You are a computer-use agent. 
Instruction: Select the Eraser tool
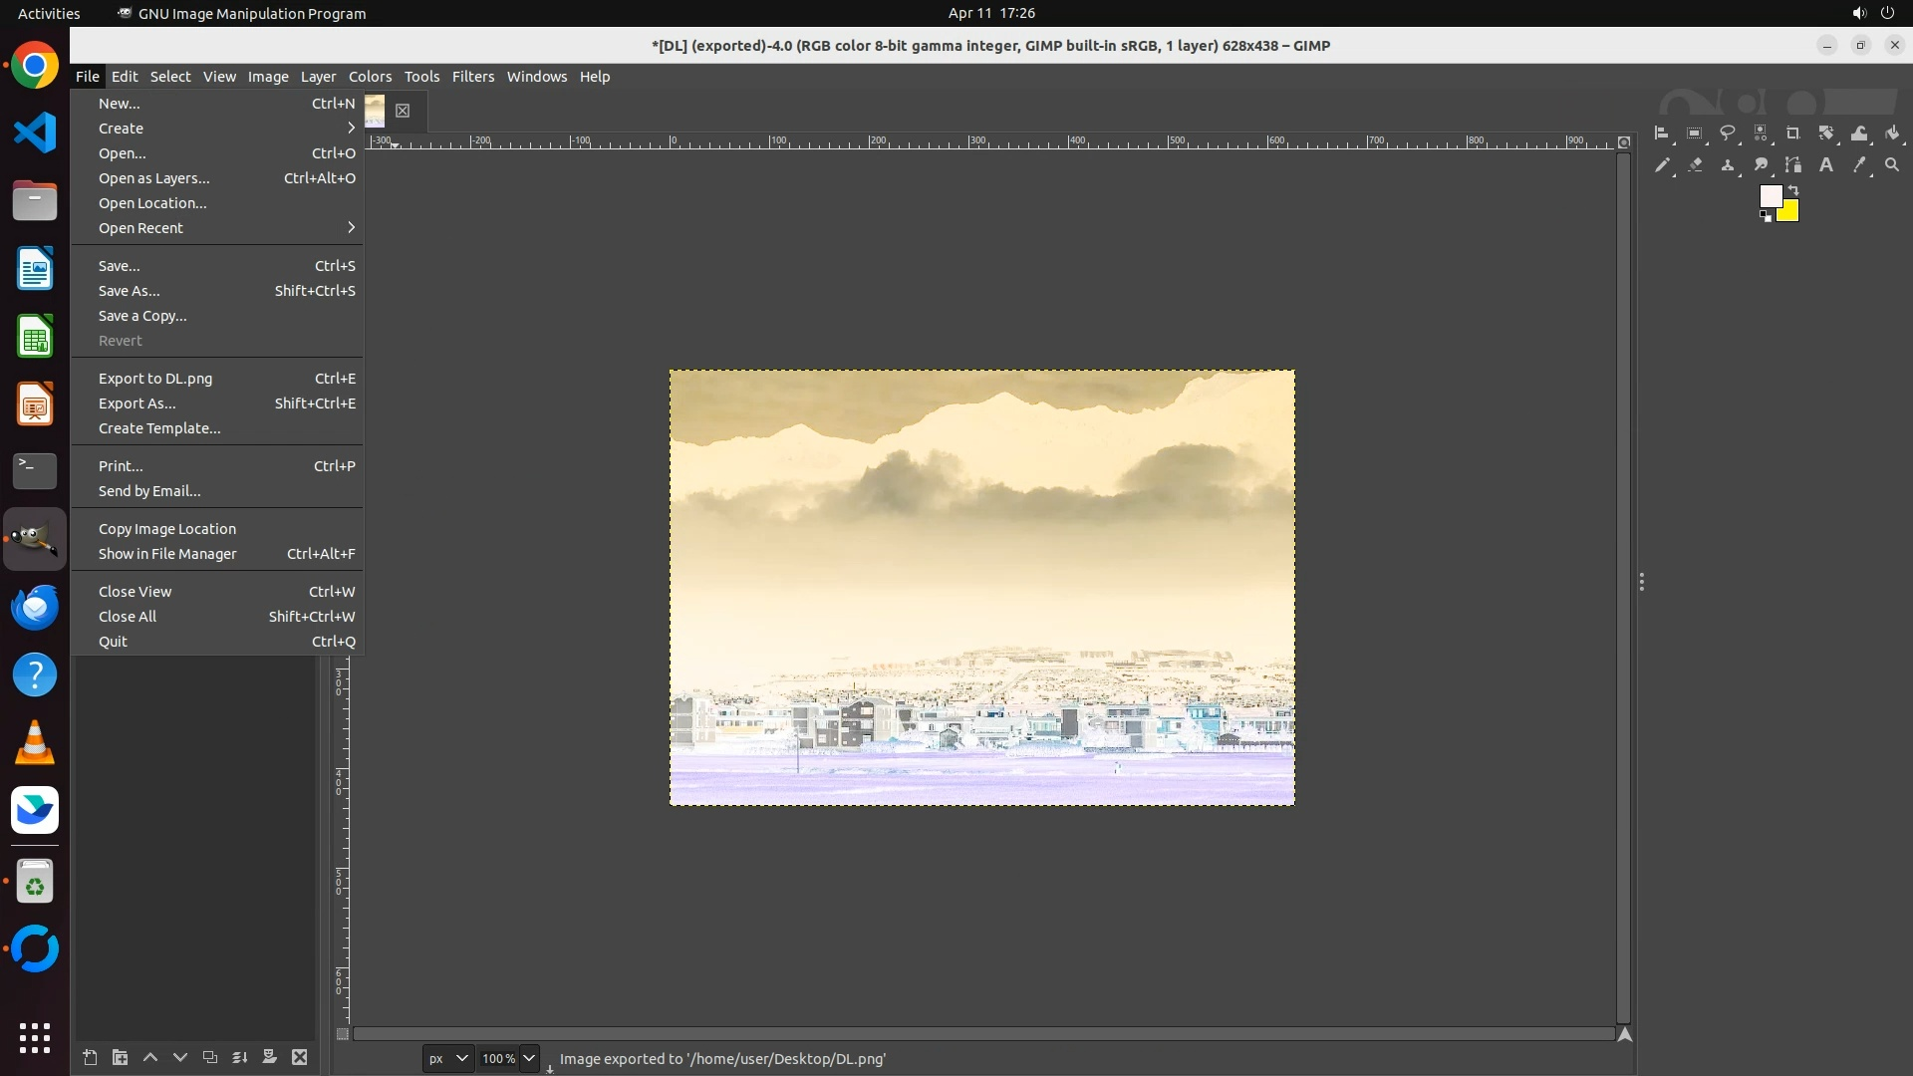(x=1695, y=165)
